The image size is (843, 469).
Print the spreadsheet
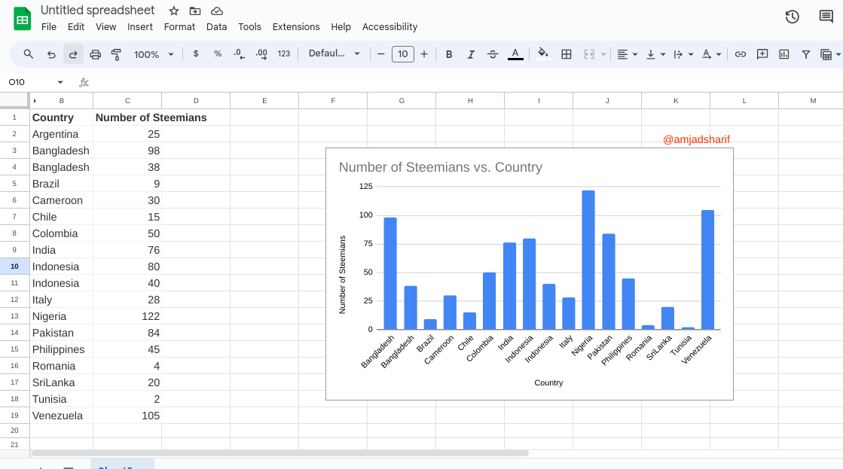click(95, 54)
